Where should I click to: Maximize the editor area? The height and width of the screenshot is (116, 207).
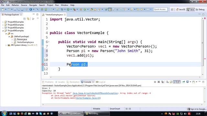point(203,14)
